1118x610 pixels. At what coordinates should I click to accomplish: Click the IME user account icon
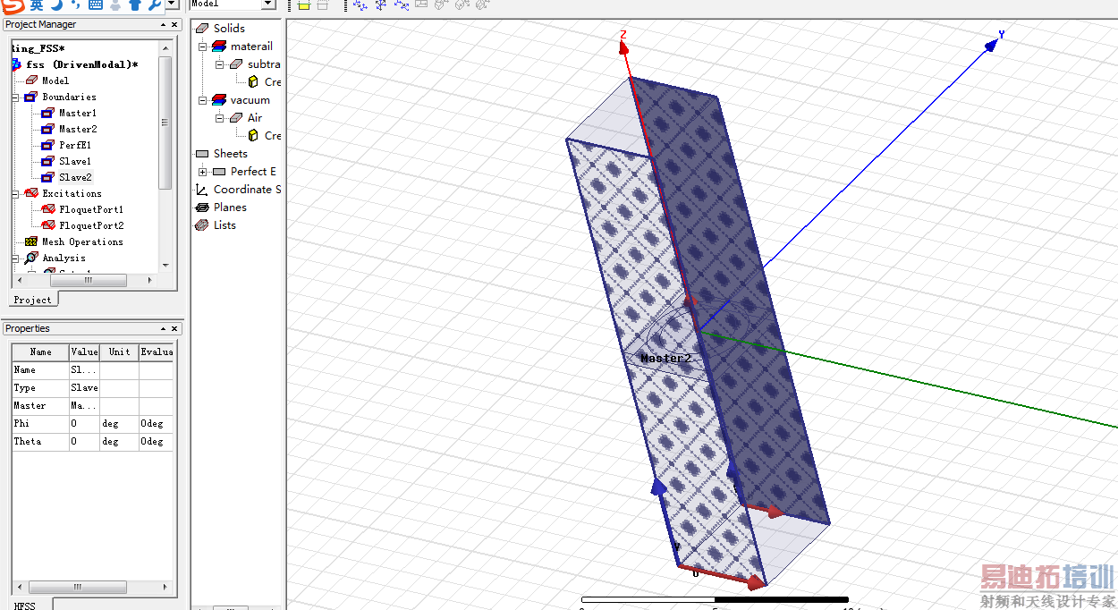point(115,4)
